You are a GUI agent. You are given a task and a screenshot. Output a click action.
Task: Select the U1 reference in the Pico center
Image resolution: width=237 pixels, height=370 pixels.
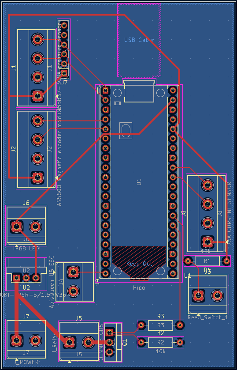pyautogui.click(x=139, y=182)
